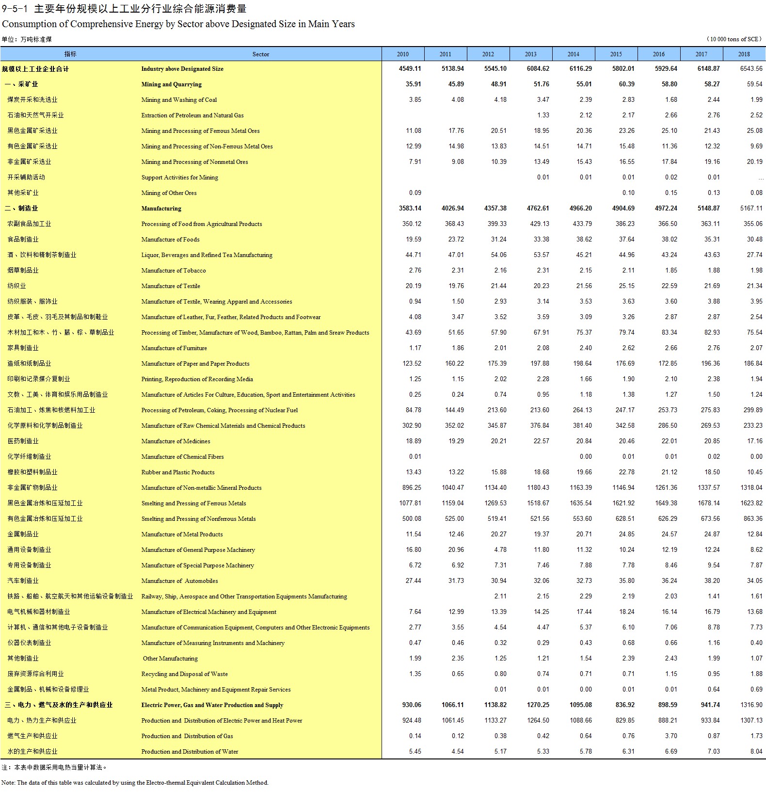
Task: Click the 930.06 Electric Power value
Action: [412, 705]
